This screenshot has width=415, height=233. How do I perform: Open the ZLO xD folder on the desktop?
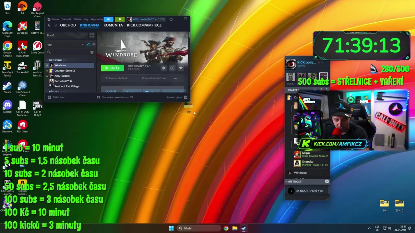click(399, 205)
